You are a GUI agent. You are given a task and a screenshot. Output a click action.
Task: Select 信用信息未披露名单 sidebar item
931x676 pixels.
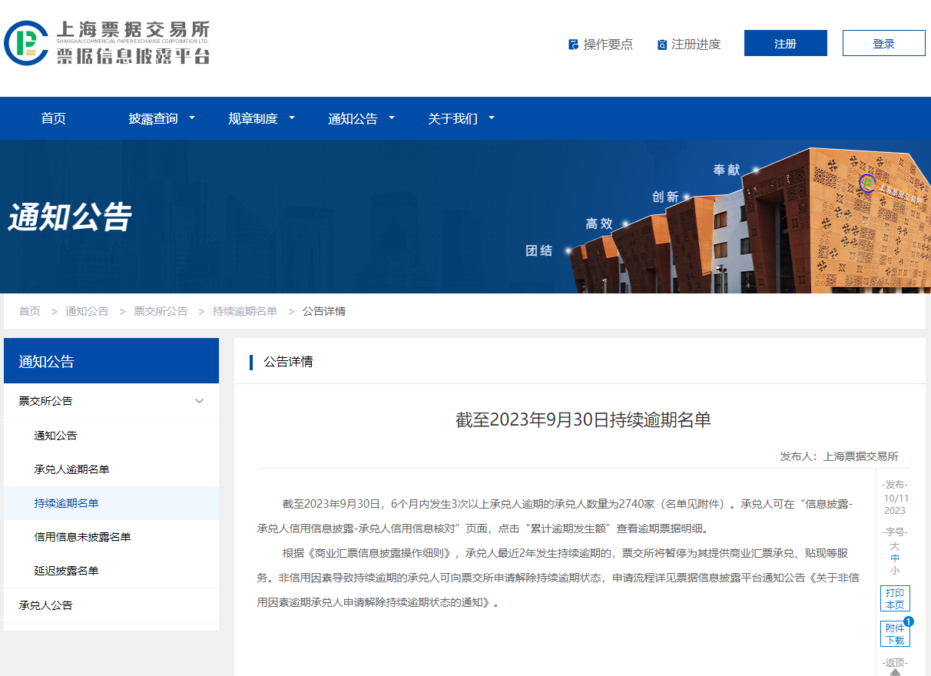coord(82,537)
